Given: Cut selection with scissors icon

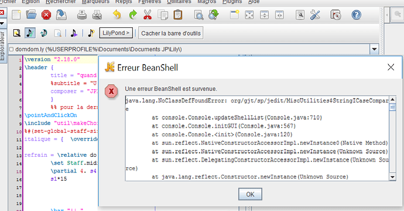Looking at the screenshot, I should pyautogui.click(x=148, y=15).
